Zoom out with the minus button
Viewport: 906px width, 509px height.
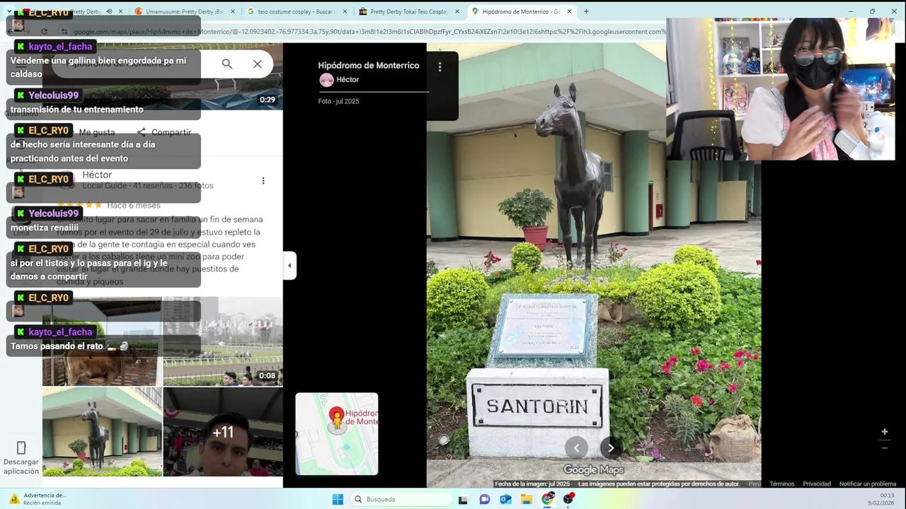pos(884,448)
